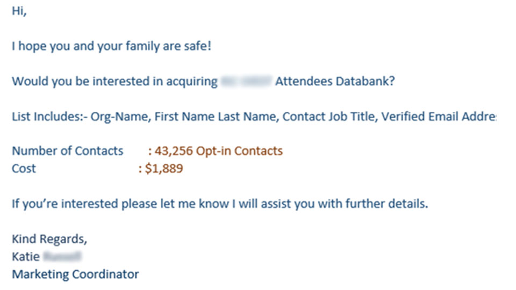Click the "Marketing Coordinator" title

tap(75, 274)
